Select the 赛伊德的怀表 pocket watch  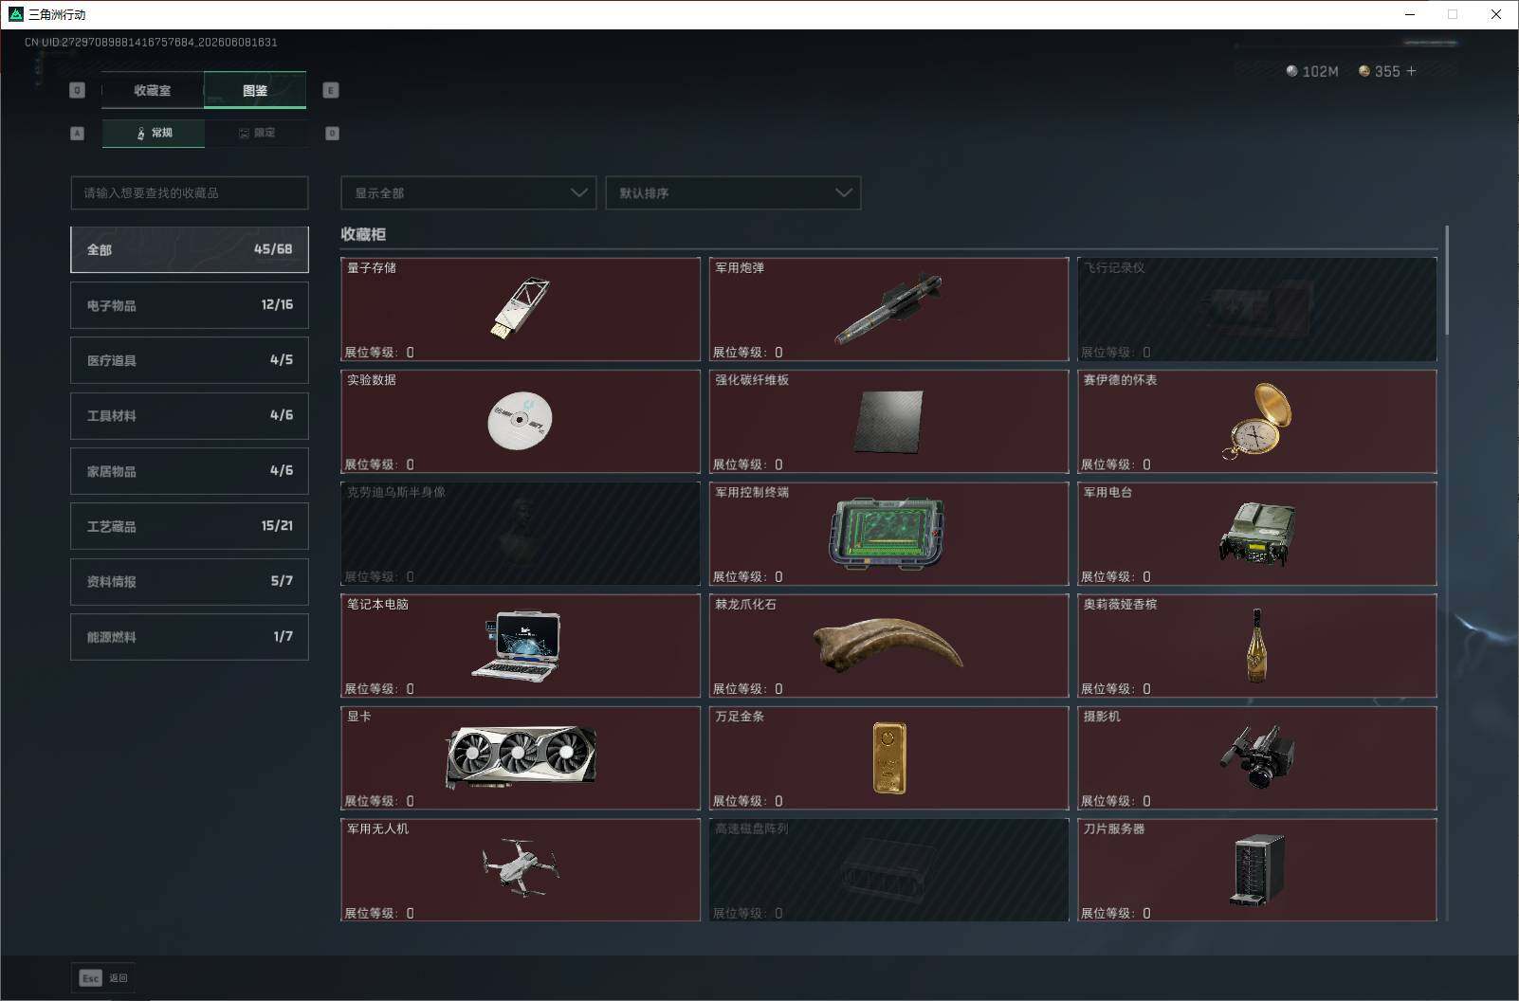pyautogui.click(x=1257, y=421)
